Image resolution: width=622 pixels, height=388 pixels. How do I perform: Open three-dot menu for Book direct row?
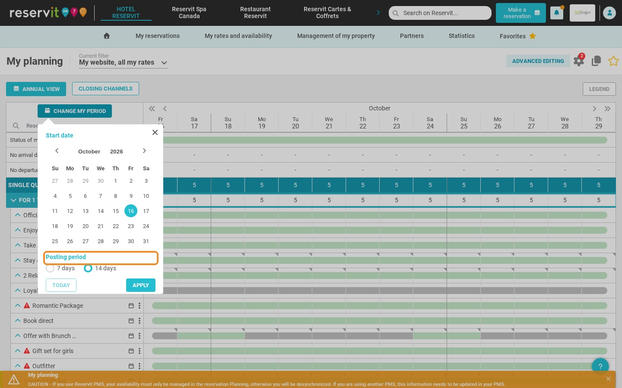click(140, 321)
